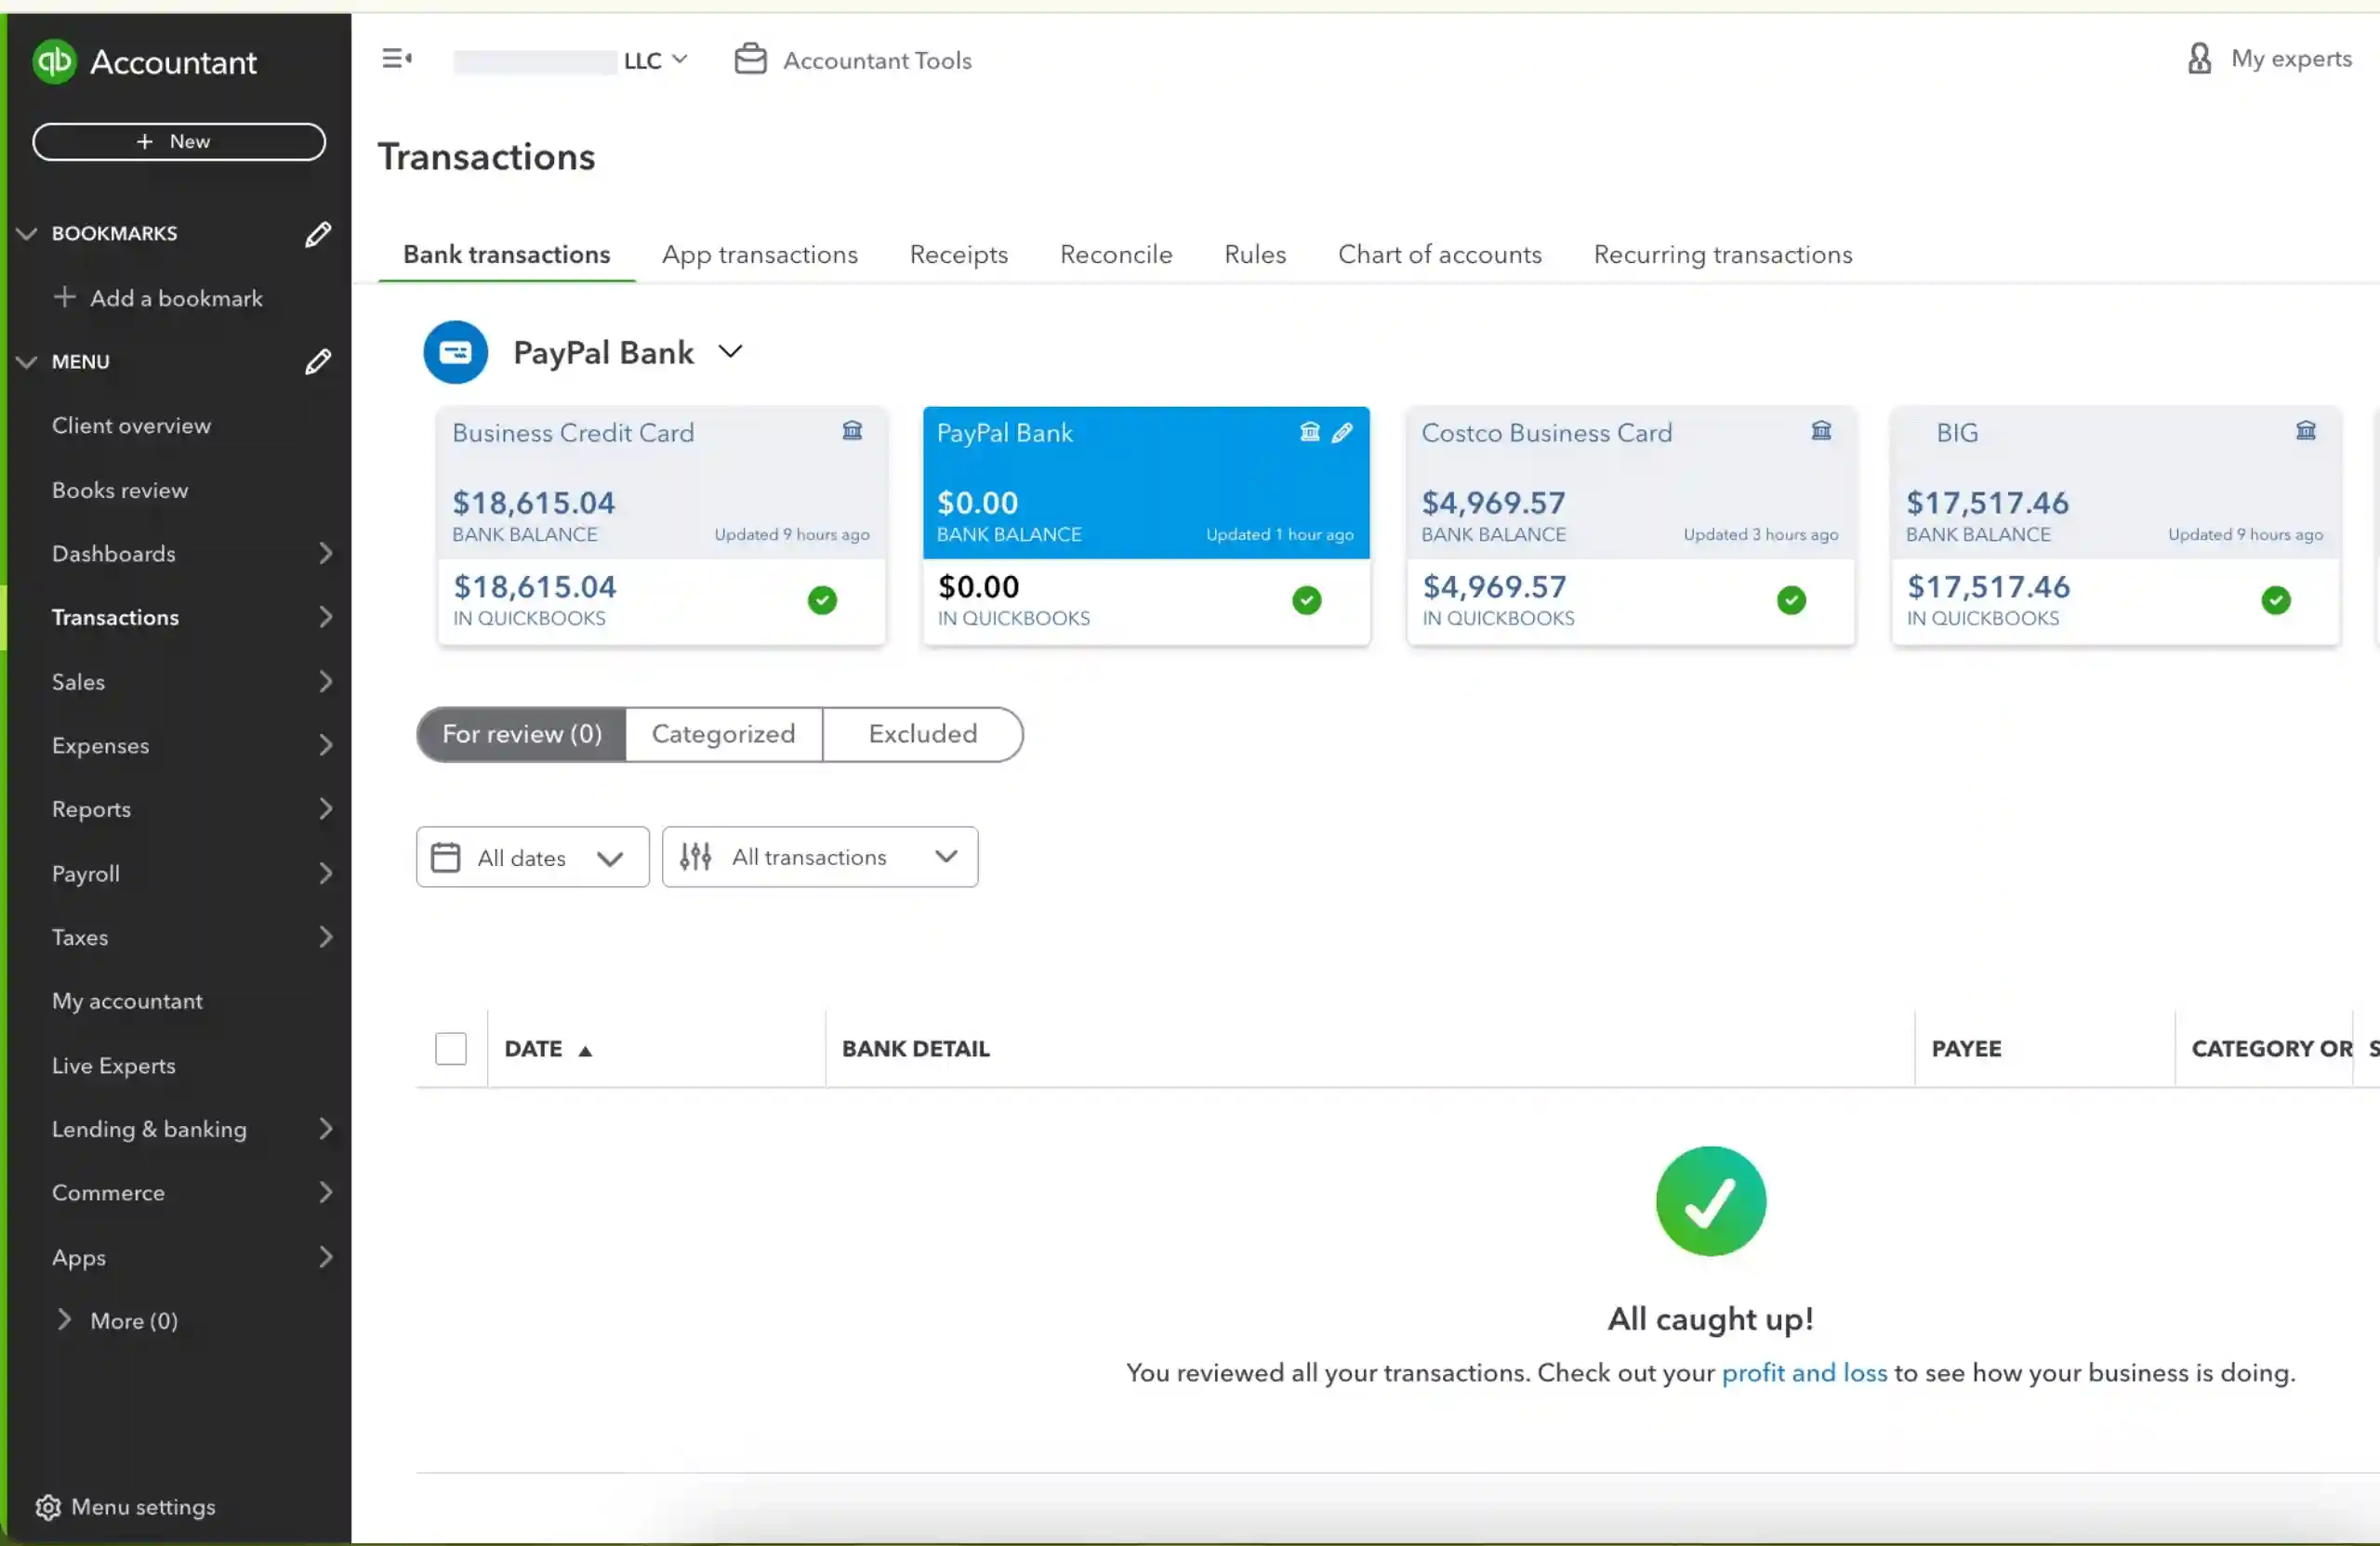
Task: Click the + New button
Action: (179, 142)
